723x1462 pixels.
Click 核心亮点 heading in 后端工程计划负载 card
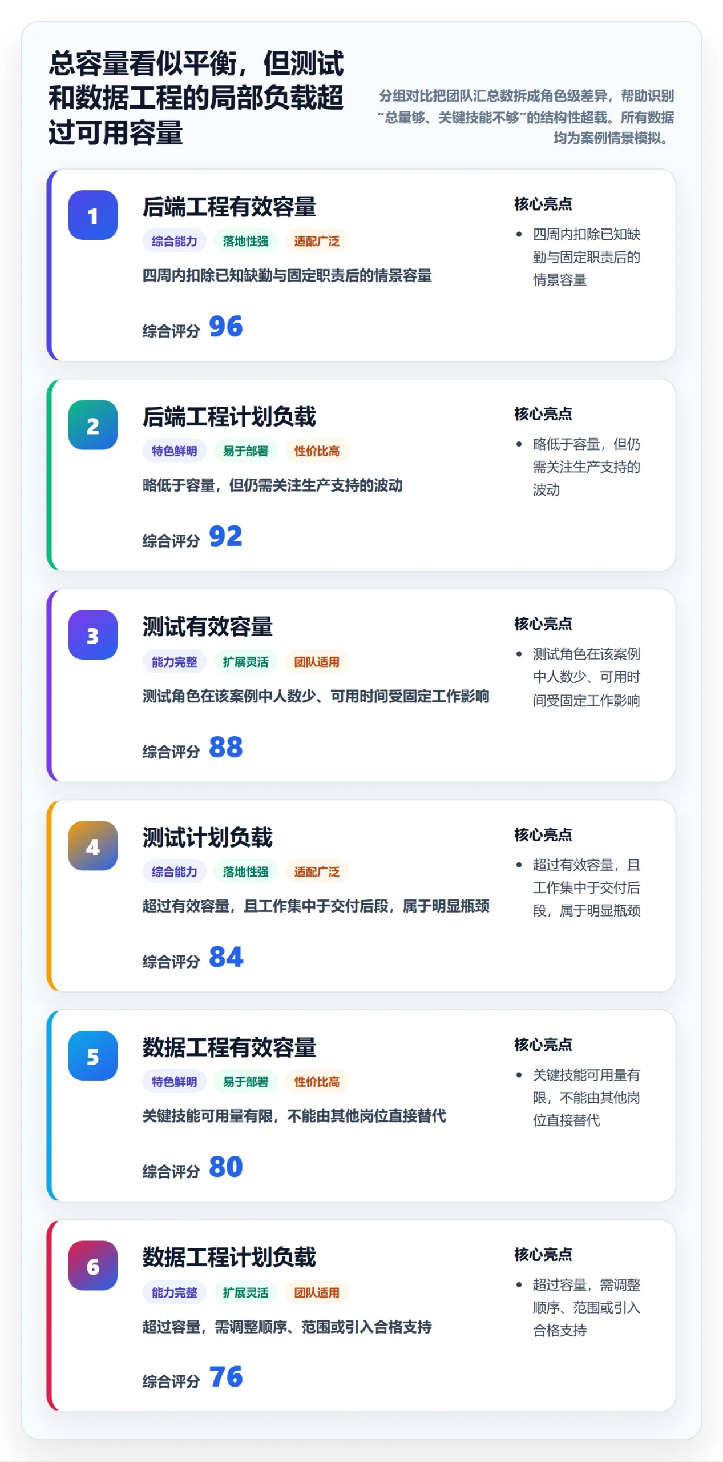543,414
